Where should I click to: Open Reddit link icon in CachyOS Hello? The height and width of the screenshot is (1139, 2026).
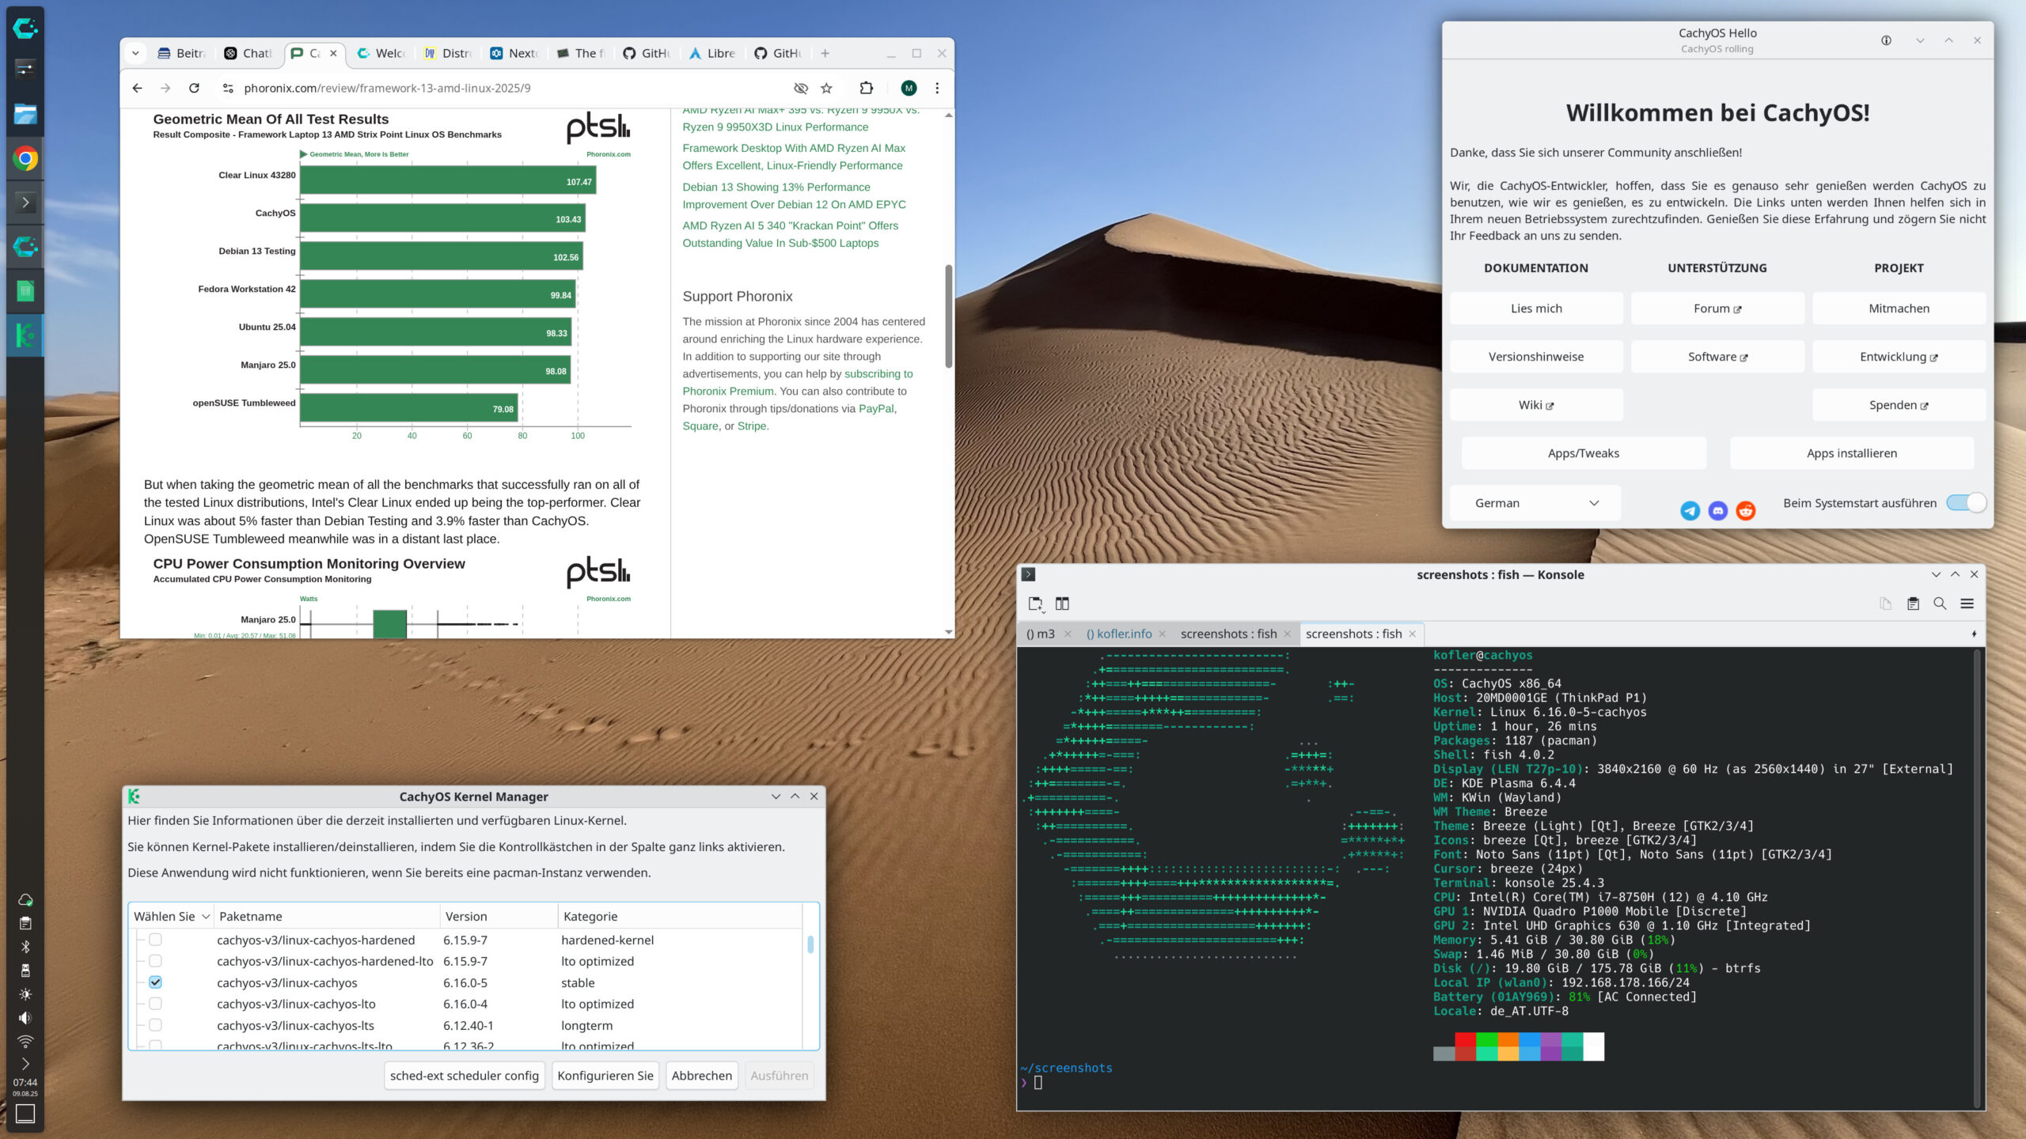click(x=1745, y=510)
